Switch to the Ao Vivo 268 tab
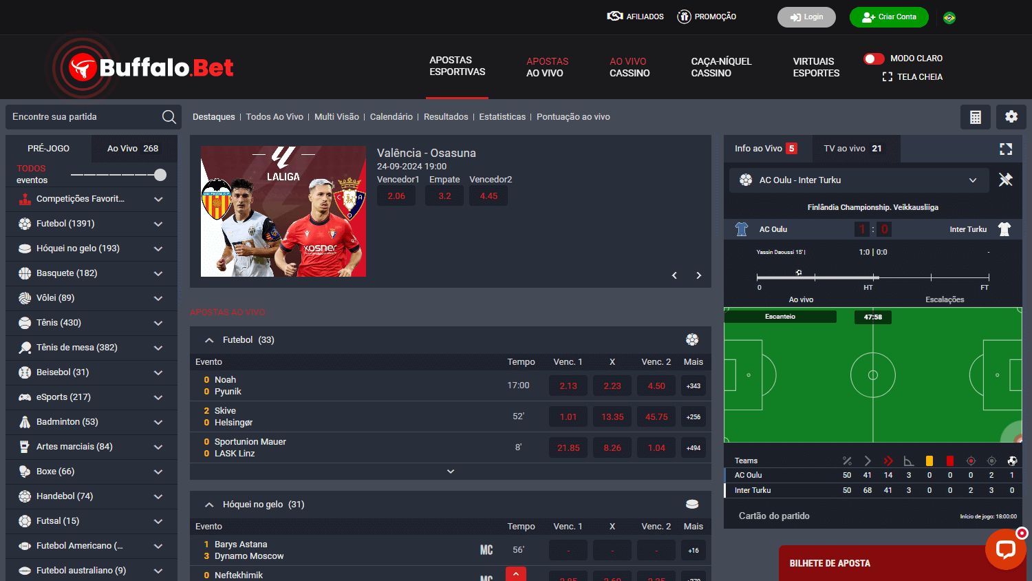This screenshot has height=581, width=1032. tap(133, 149)
